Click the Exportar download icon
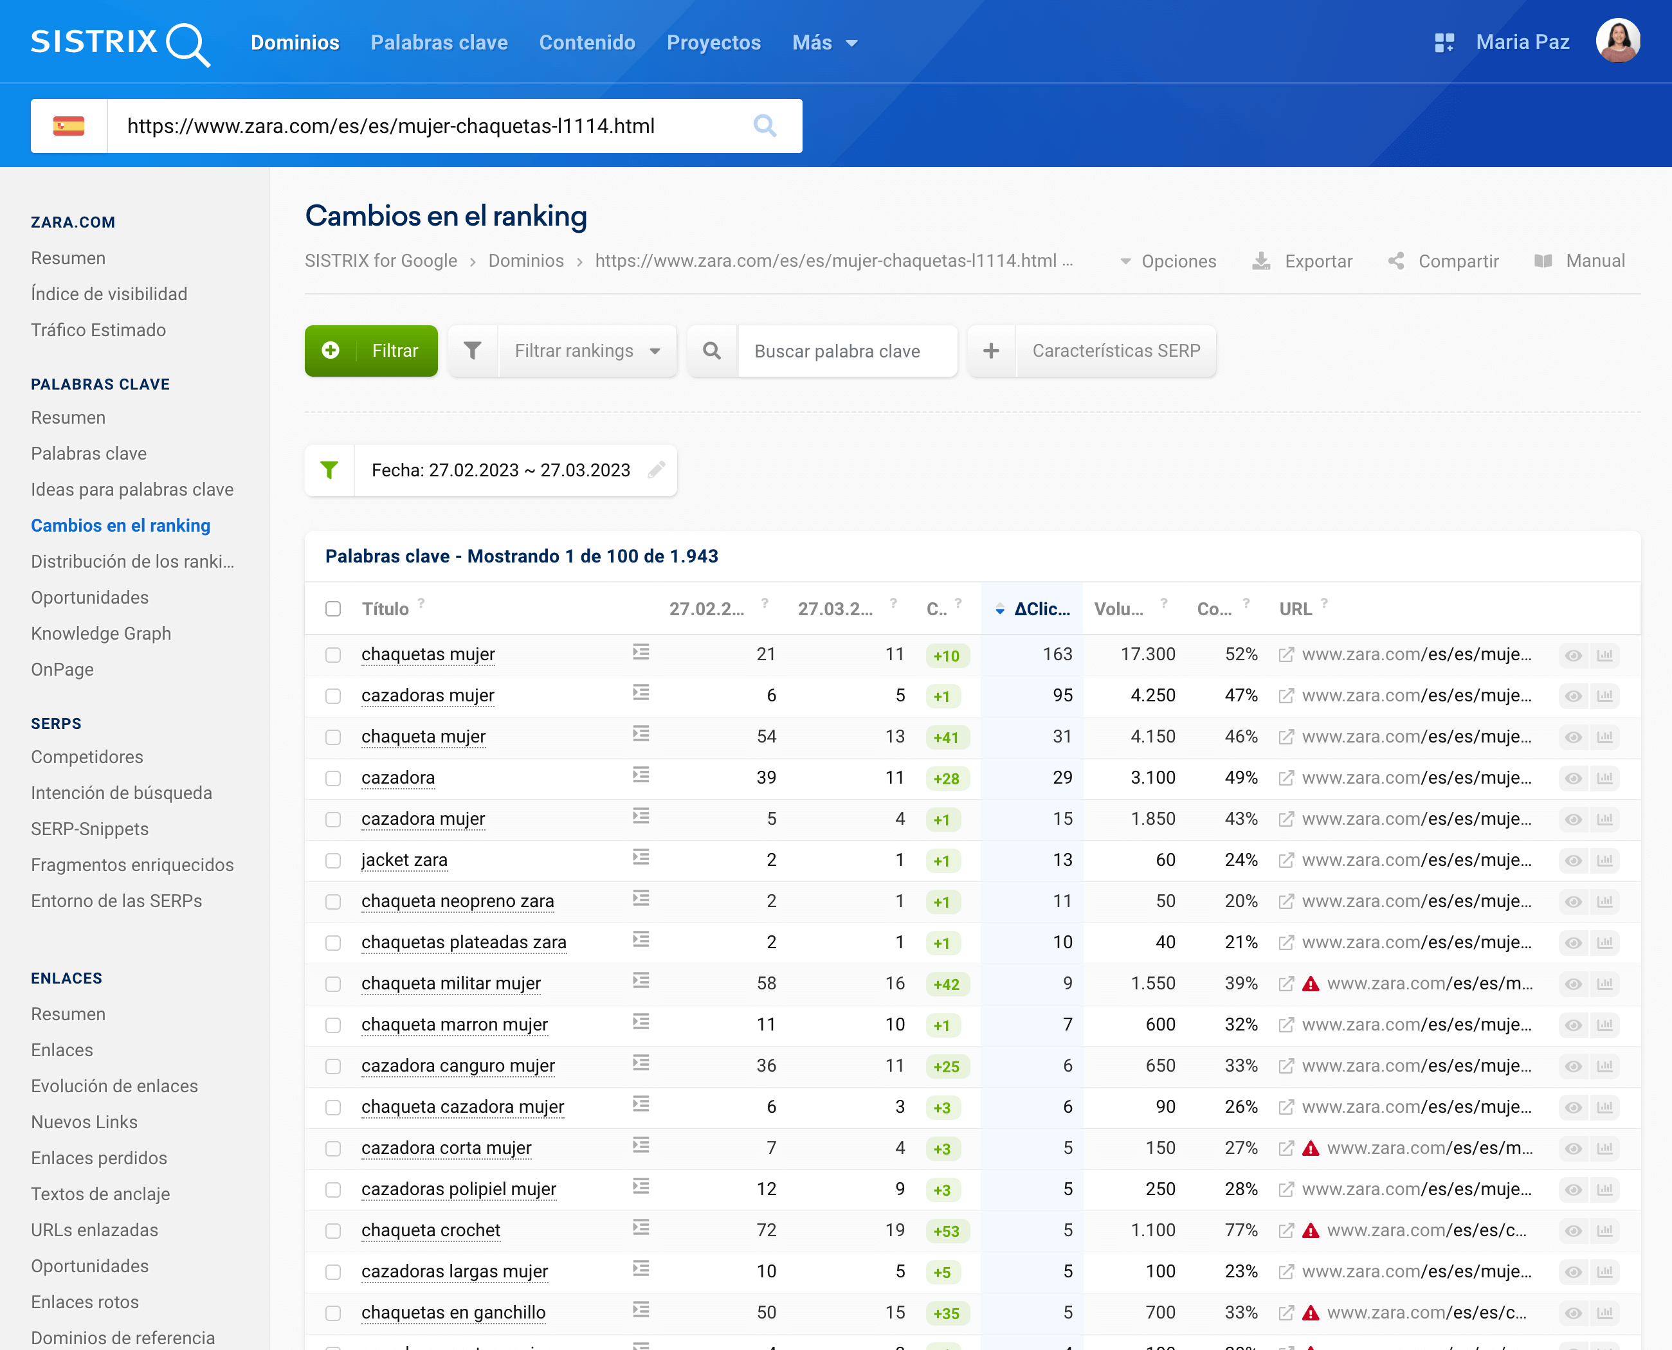 coord(1261,260)
